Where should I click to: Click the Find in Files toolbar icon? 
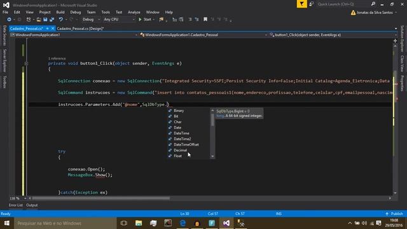coord(161,20)
